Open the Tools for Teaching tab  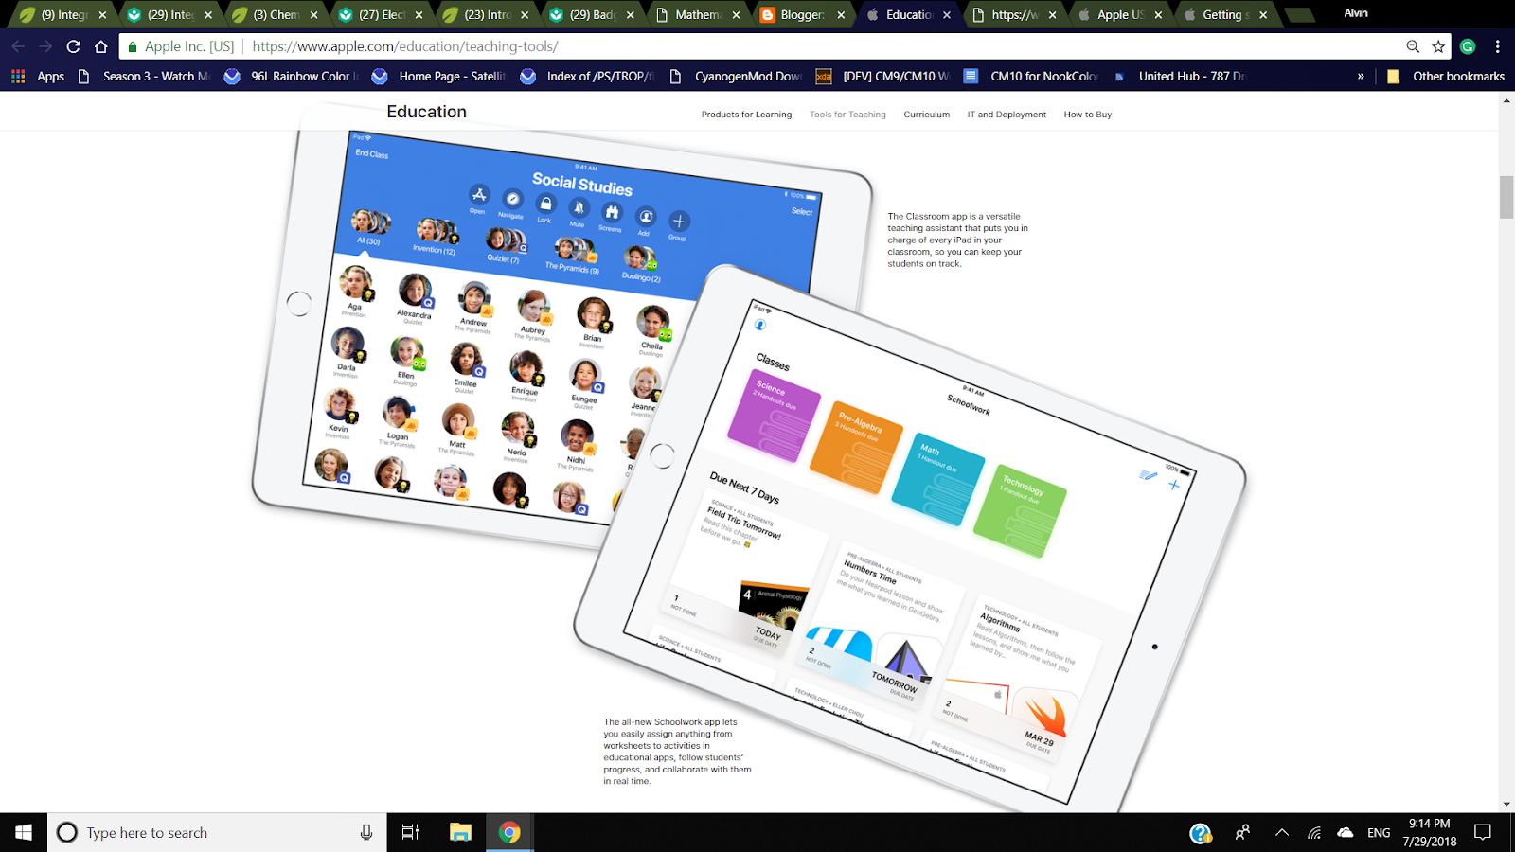click(847, 114)
